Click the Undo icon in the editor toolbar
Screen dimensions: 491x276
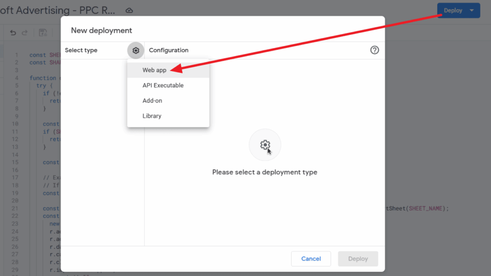pos(12,32)
